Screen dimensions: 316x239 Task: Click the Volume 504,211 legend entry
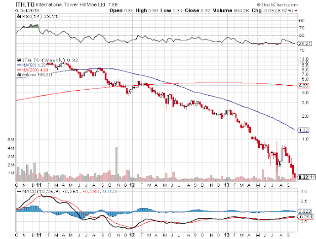[x=37, y=74]
